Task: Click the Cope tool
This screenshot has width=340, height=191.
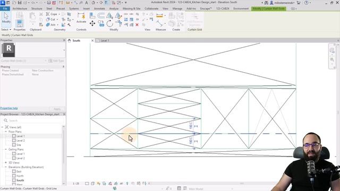Action: point(52,14)
